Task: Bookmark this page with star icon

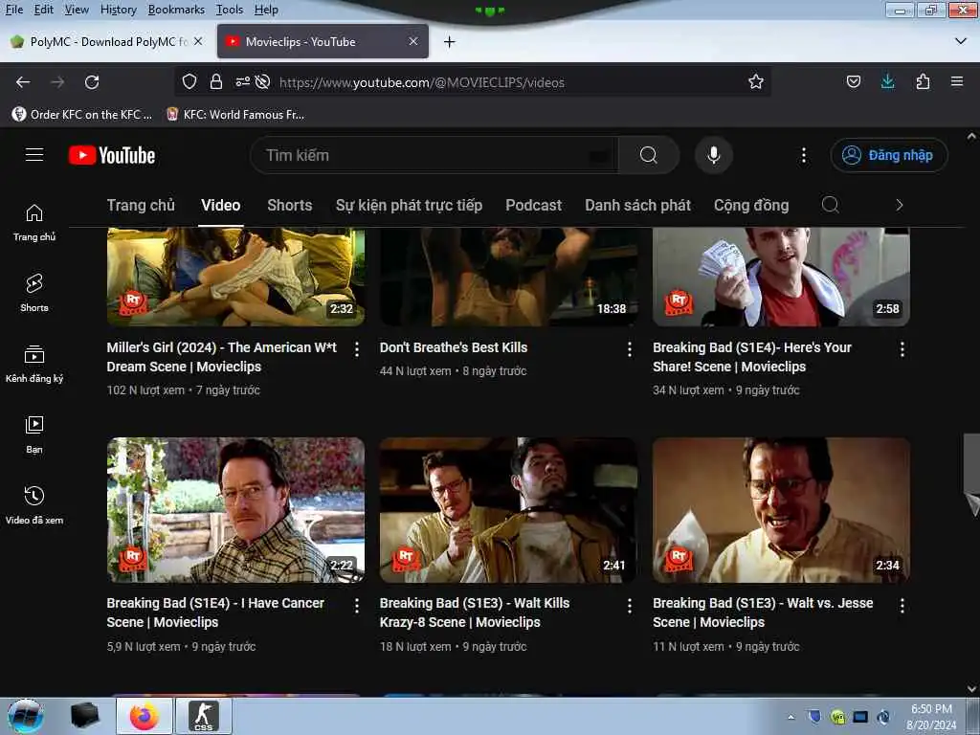Action: pos(756,82)
